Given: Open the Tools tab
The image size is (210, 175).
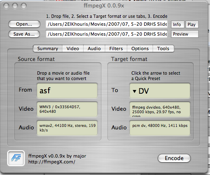Looking at the screenshot, I should pos(163,49).
